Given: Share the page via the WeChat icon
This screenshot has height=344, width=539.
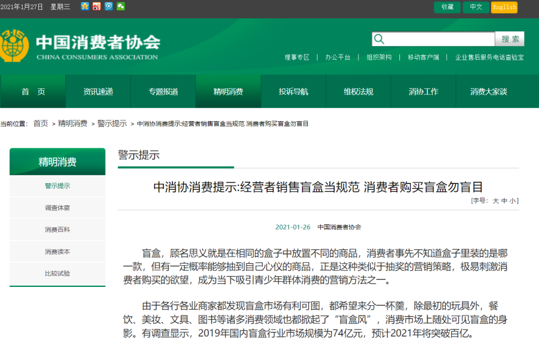Looking at the screenshot, I should click(x=121, y=6).
